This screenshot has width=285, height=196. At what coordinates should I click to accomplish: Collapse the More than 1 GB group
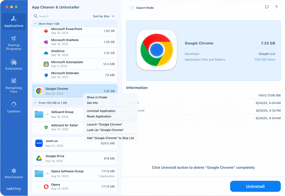point(35,24)
